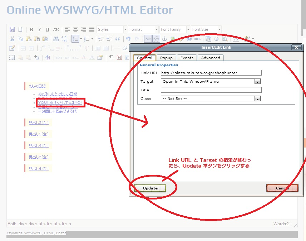Viewport: 306px width, 241px height.
Task: Toggle the unordered bullet list button
Action: (x=75, y=39)
